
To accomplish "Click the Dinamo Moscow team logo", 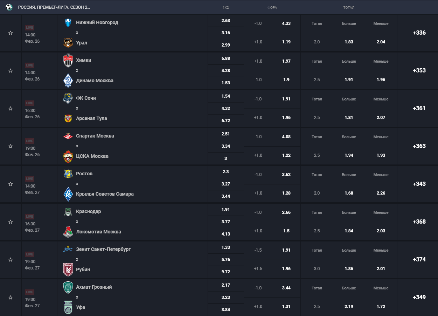I will 68,80.
